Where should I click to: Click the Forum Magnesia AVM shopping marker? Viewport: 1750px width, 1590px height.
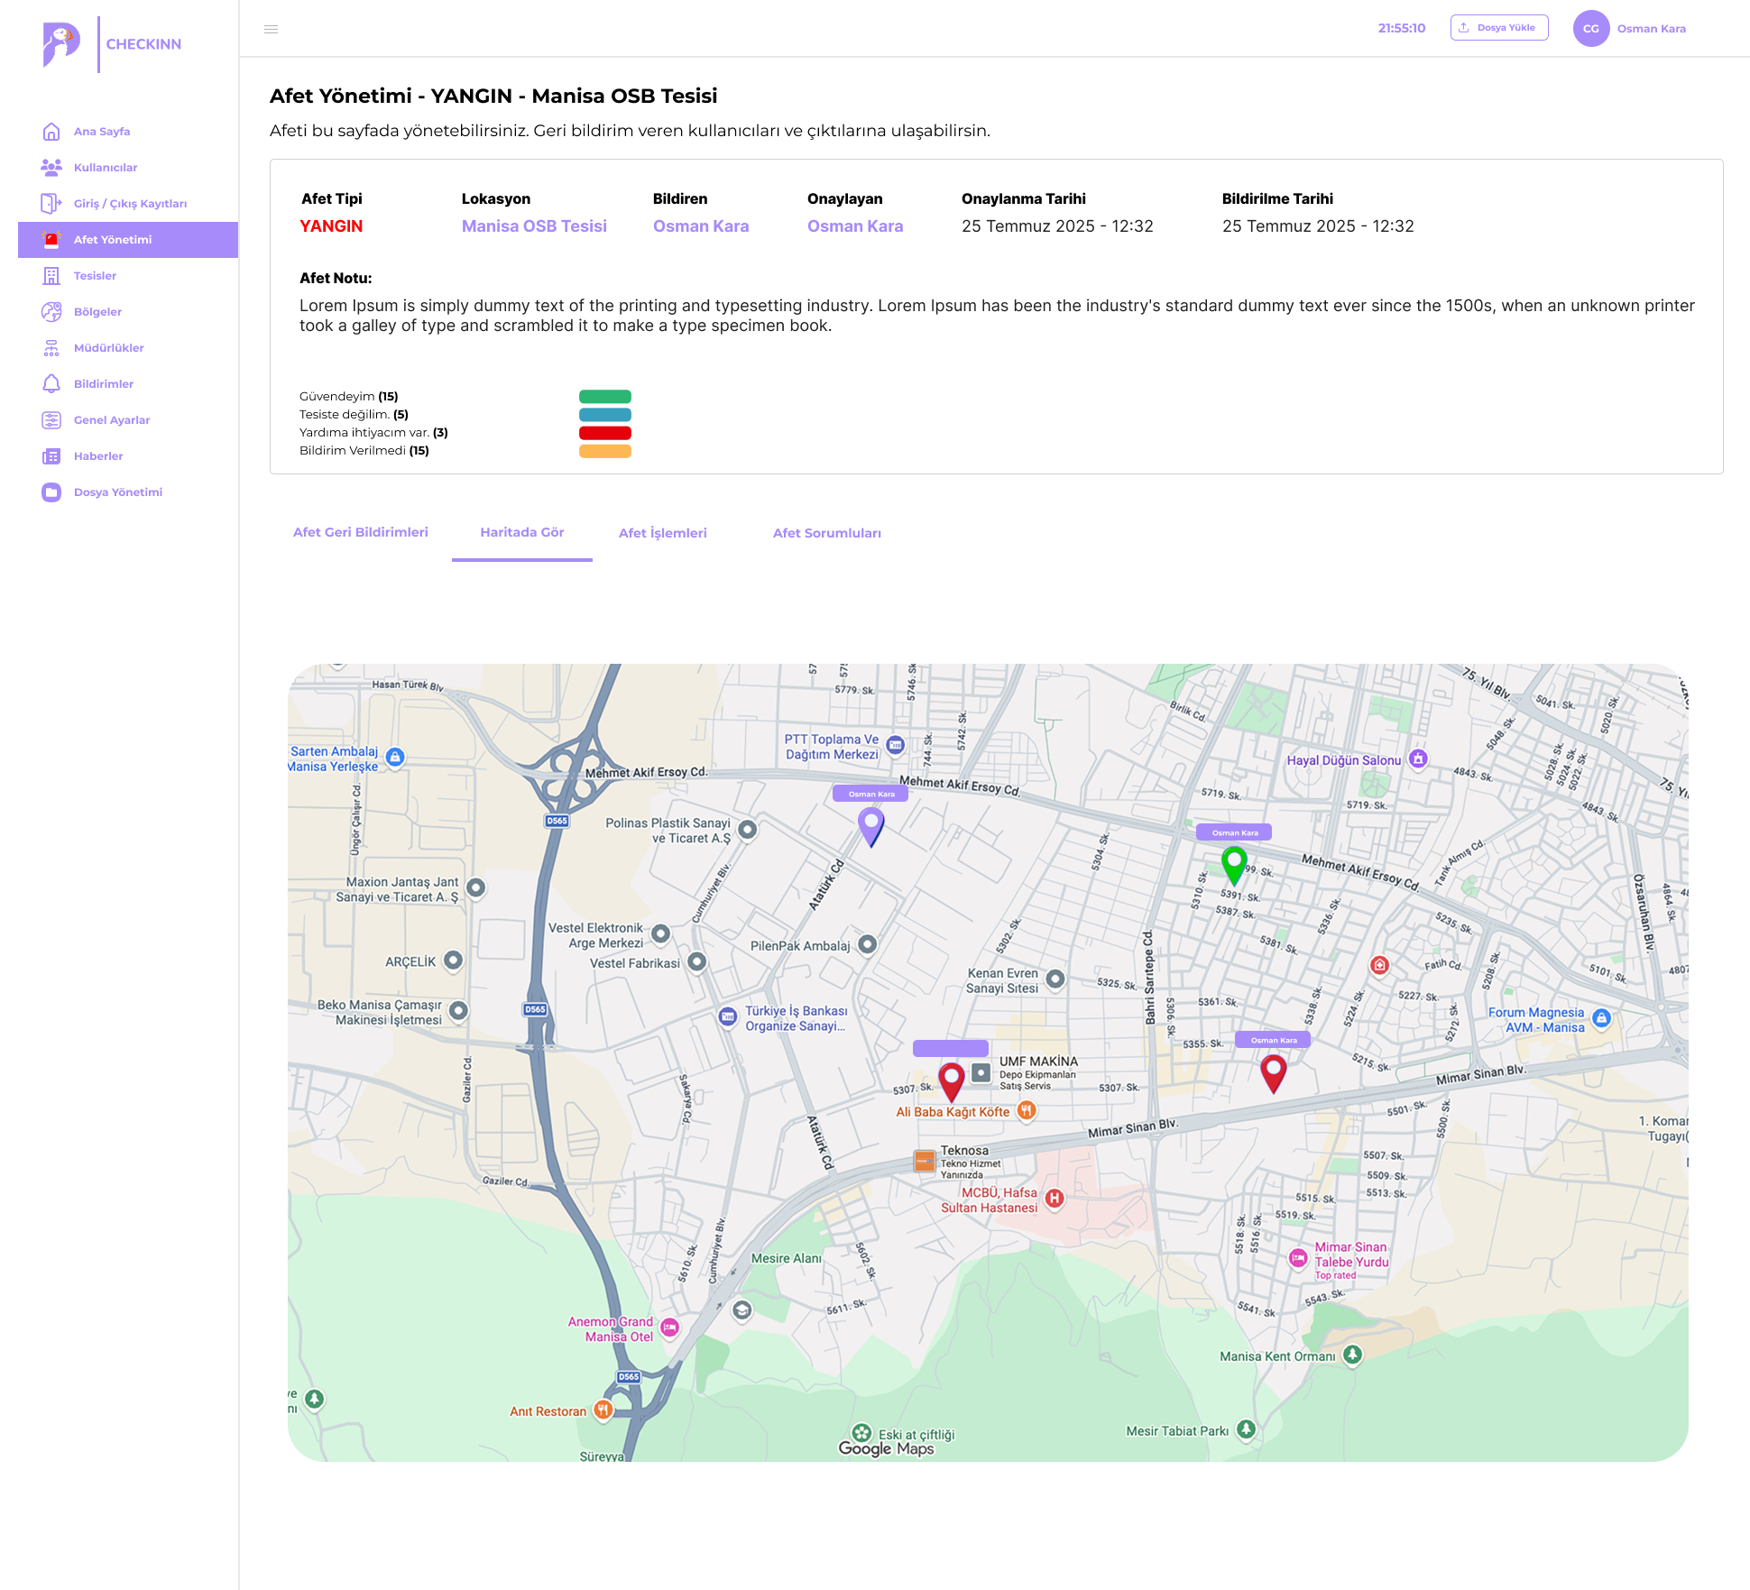1601,1019
